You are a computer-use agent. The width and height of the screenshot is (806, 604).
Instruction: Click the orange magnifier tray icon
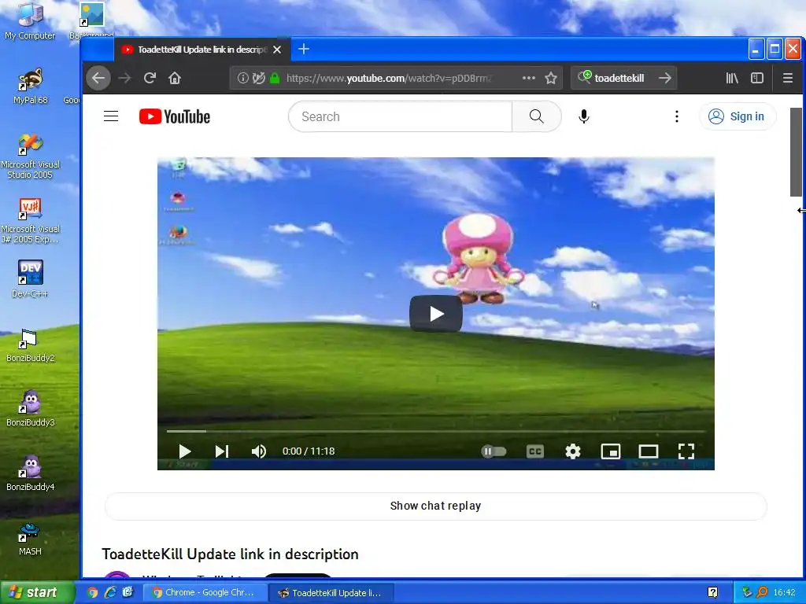763,592
